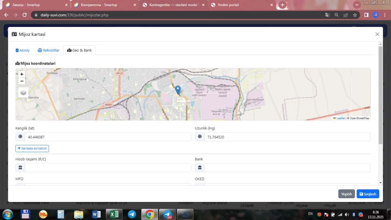
Task: Open Telegram from the taskbar
Action: pos(132,214)
